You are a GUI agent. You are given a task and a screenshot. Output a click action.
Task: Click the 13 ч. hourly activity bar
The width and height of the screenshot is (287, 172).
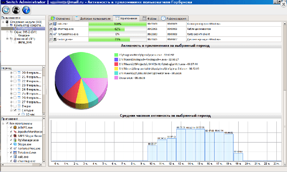181,145
